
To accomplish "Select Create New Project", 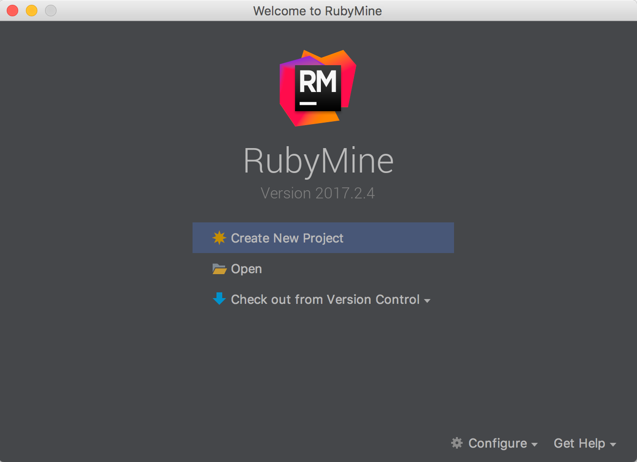I will pos(323,238).
